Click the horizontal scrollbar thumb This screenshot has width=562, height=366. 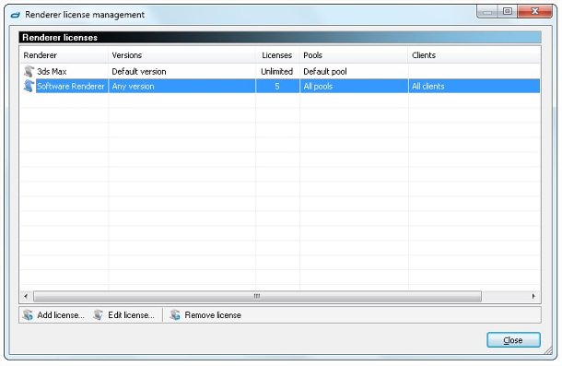point(257,296)
